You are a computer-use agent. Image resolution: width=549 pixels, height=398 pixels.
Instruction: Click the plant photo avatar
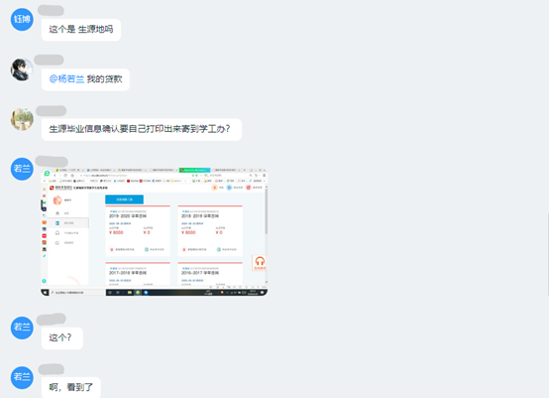pyautogui.click(x=22, y=119)
